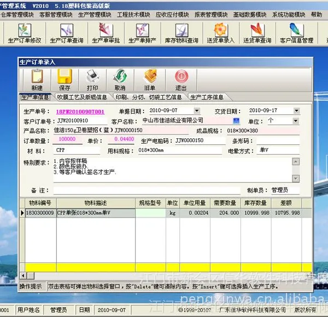Click the 退出 red power icon

[x=181, y=77]
